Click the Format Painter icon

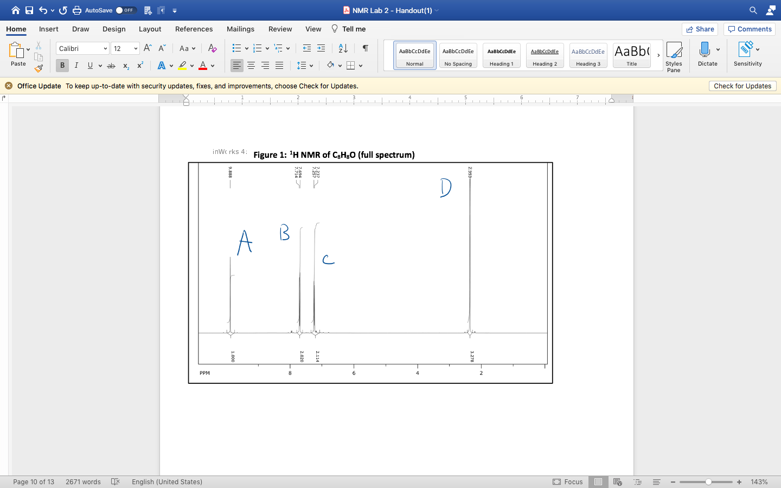39,68
